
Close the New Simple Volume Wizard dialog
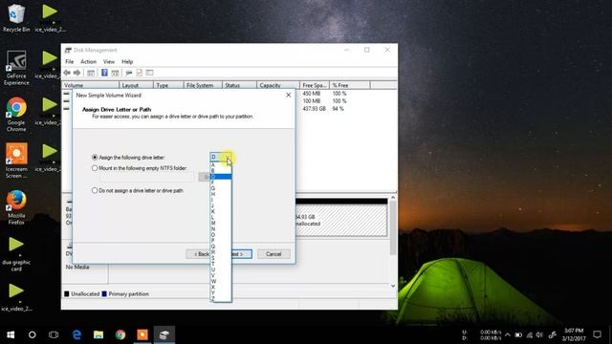tap(288, 96)
